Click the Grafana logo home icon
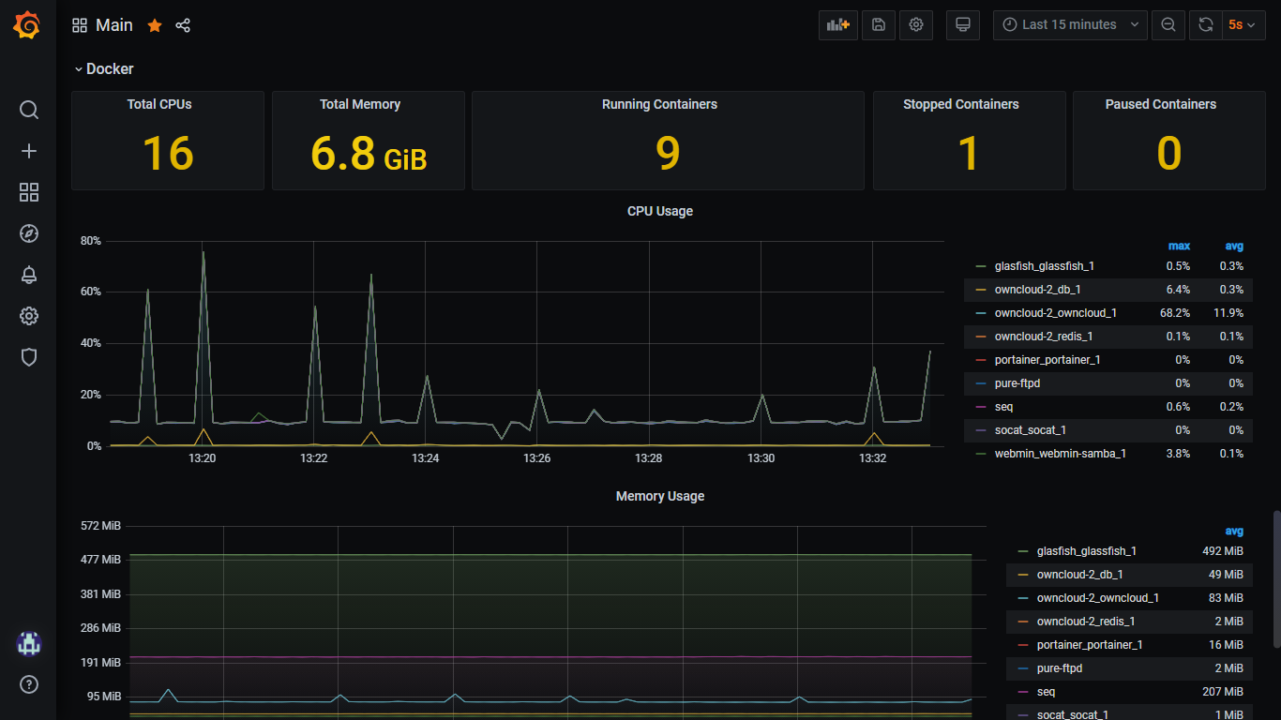This screenshot has width=1281, height=720. tap(27, 25)
